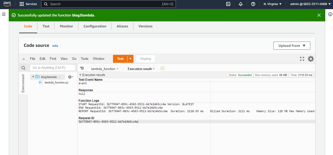
Task: Click the search magnifier in the Environment panel
Action: pyautogui.click(x=23, y=68)
